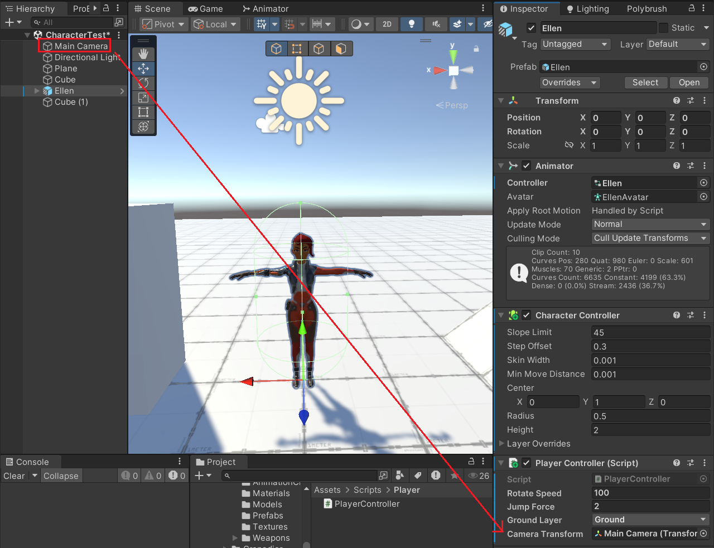Toggle Player Controller script enabled checkbox
Viewport: 714px width, 548px height.
click(526, 463)
